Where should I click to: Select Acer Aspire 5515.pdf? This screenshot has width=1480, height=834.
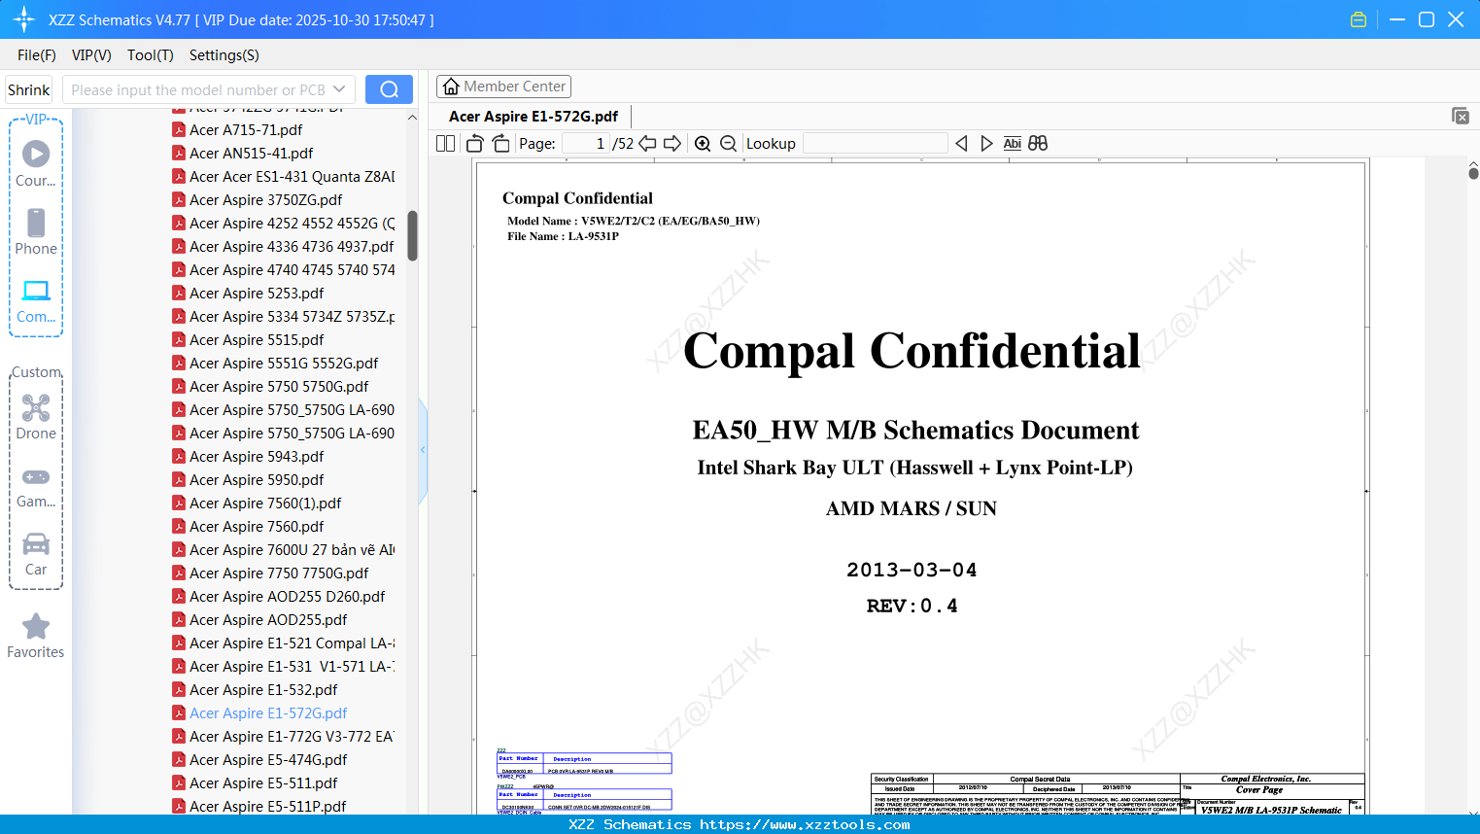pos(257,340)
